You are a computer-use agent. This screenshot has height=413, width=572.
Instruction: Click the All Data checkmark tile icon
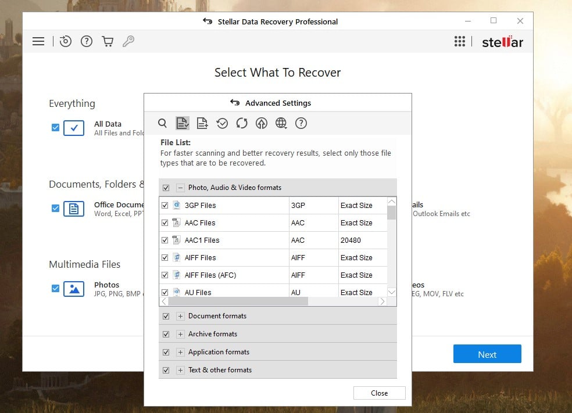74,128
